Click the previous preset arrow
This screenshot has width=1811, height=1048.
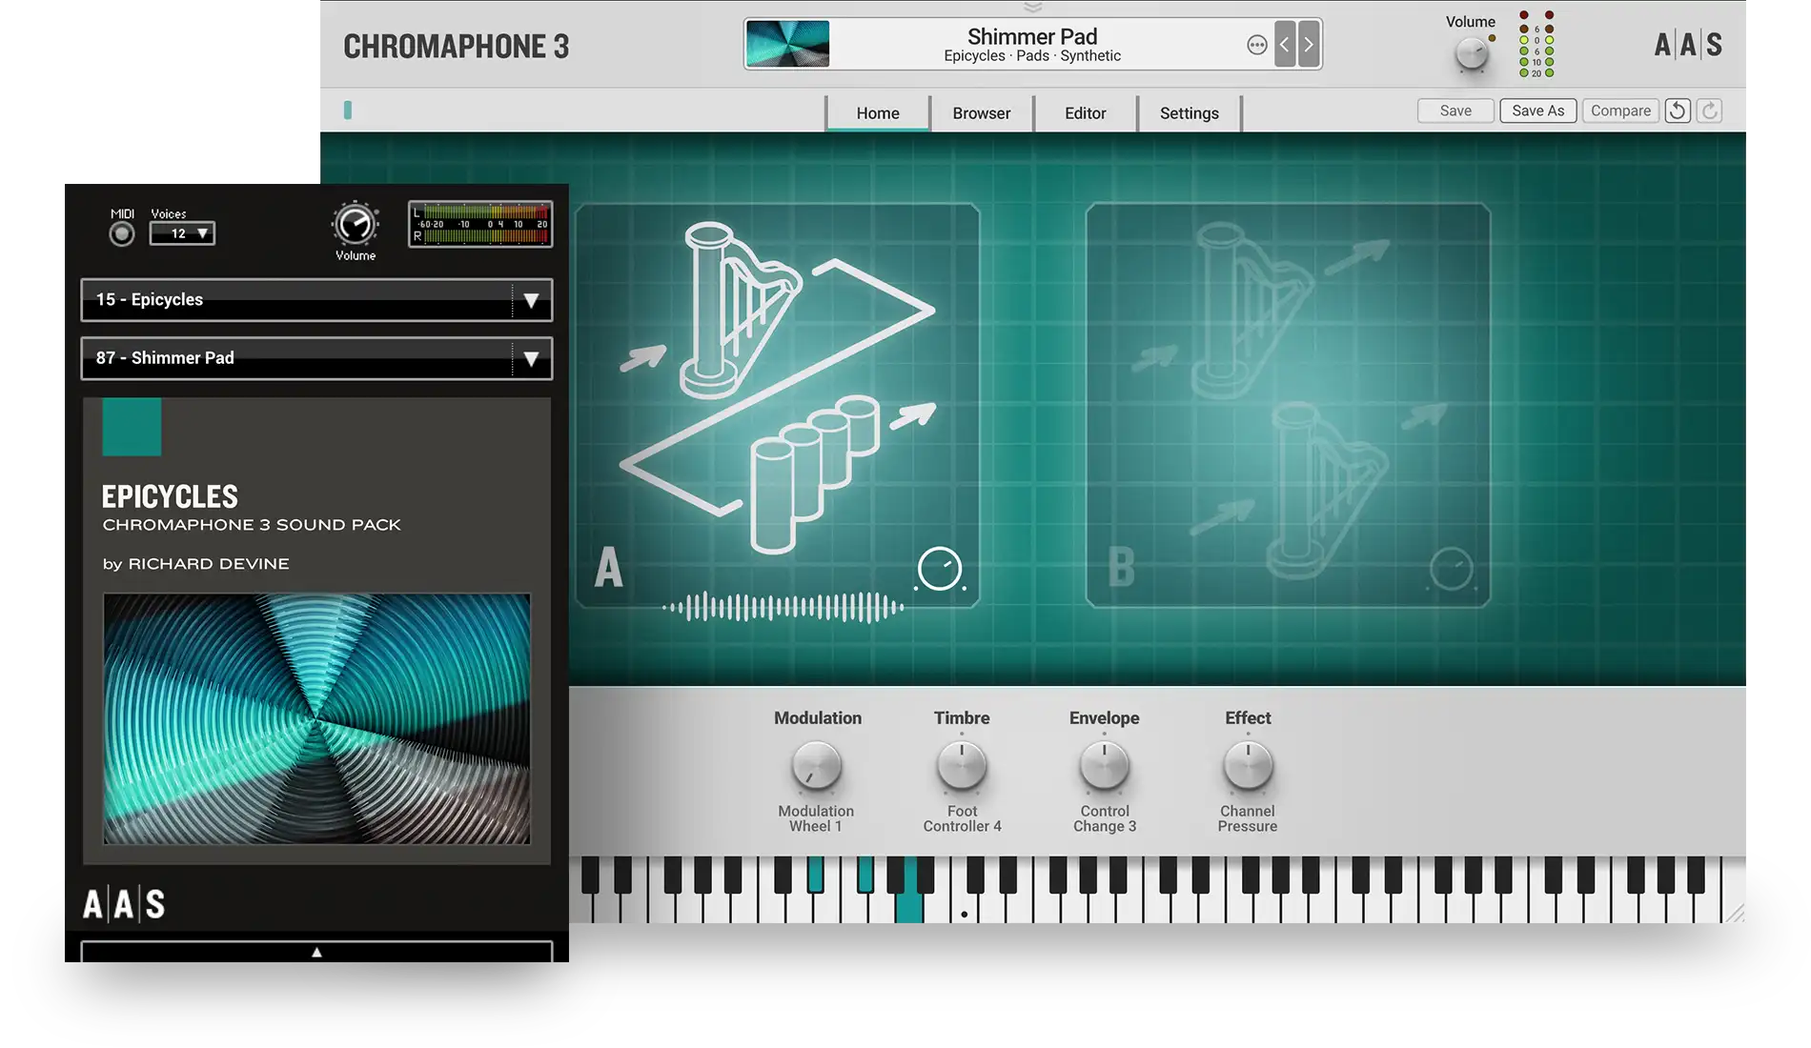tap(1284, 45)
